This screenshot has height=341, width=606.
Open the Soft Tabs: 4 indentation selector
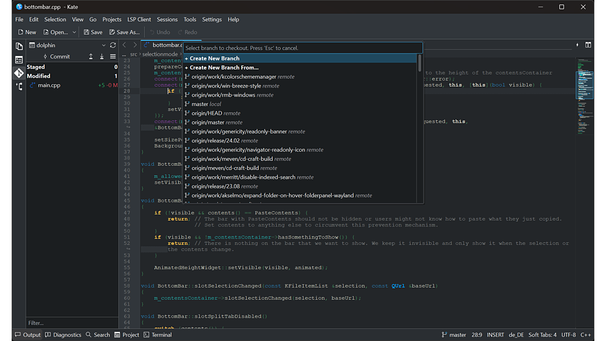542,335
